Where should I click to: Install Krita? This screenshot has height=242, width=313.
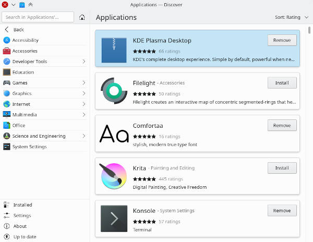[282, 168]
